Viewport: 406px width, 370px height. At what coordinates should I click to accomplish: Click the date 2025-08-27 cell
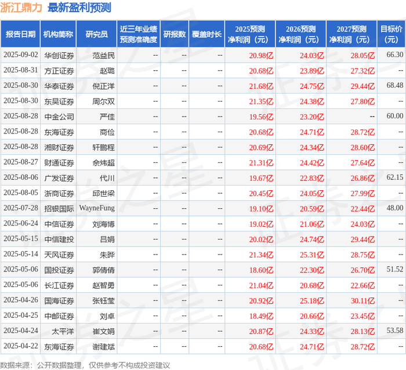click(x=21, y=162)
